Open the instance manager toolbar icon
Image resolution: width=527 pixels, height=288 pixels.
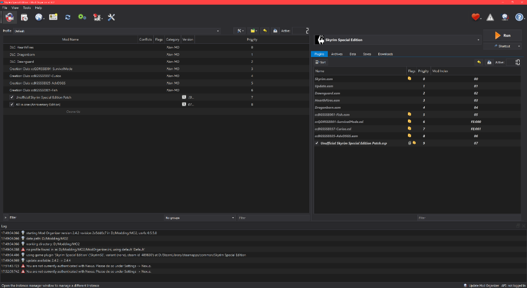(x=9, y=17)
